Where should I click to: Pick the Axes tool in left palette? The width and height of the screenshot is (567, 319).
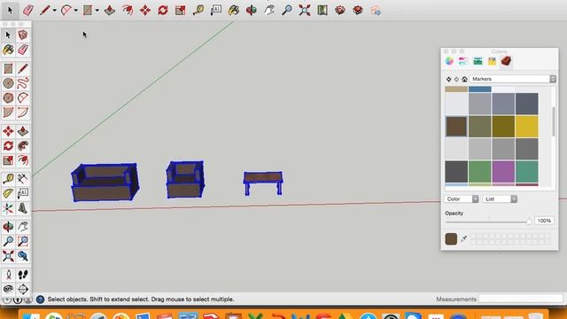(x=8, y=208)
